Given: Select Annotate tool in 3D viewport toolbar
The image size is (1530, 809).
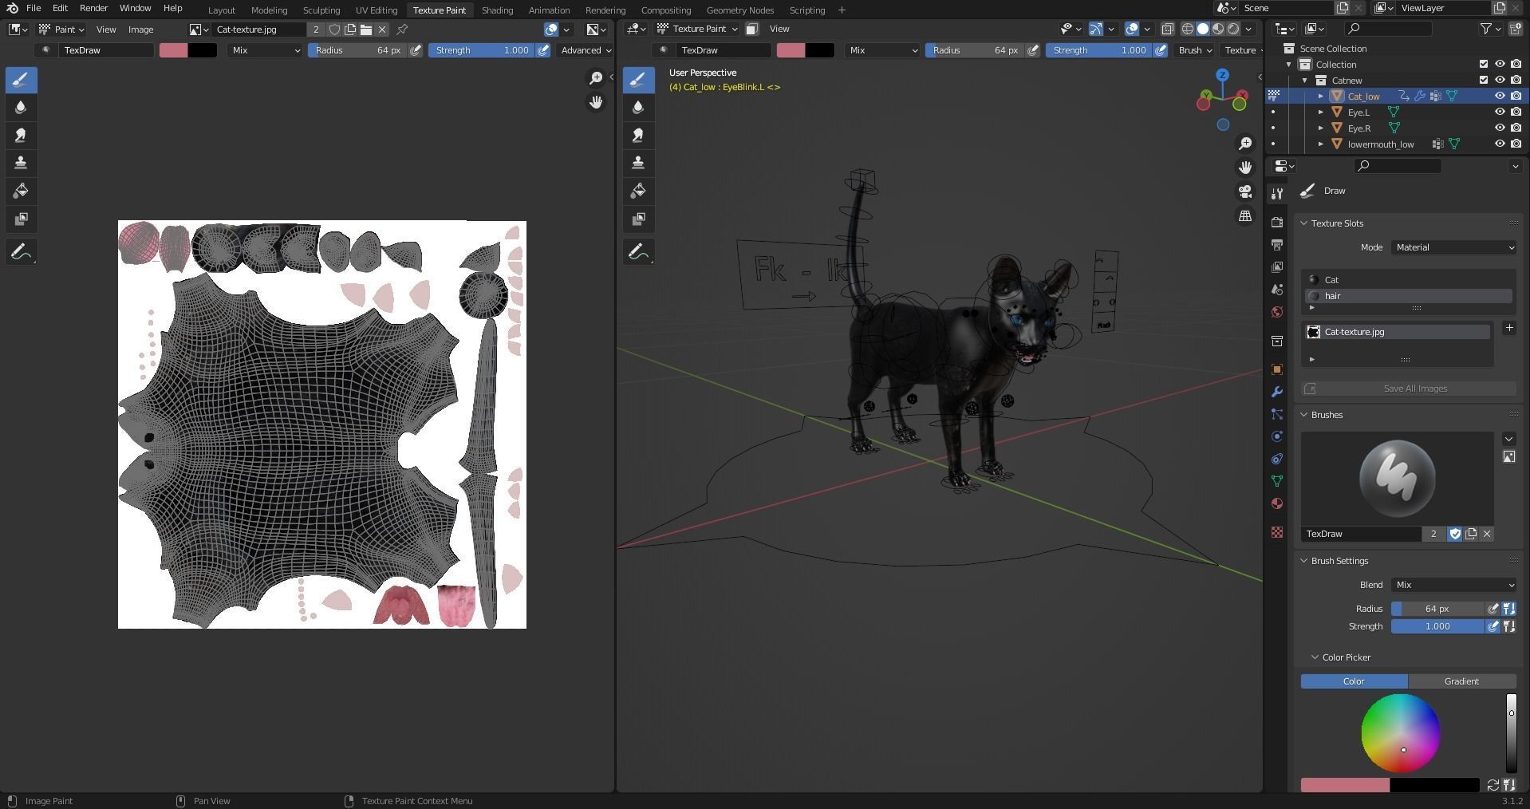Looking at the screenshot, I should pos(638,252).
